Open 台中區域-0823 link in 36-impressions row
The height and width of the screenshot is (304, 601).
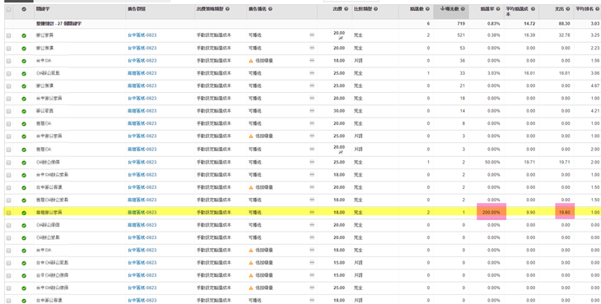click(142, 61)
